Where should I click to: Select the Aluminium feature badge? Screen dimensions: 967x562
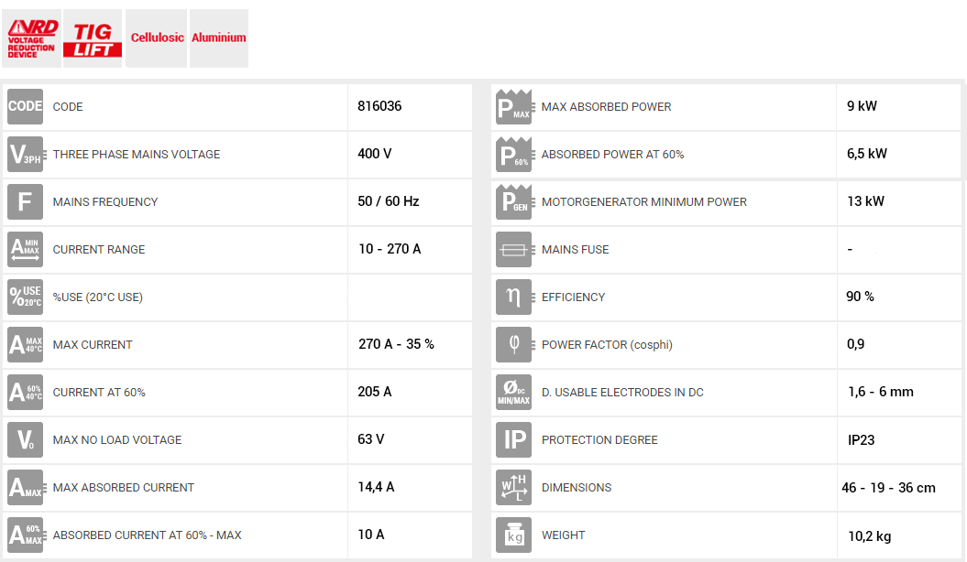tap(219, 38)
